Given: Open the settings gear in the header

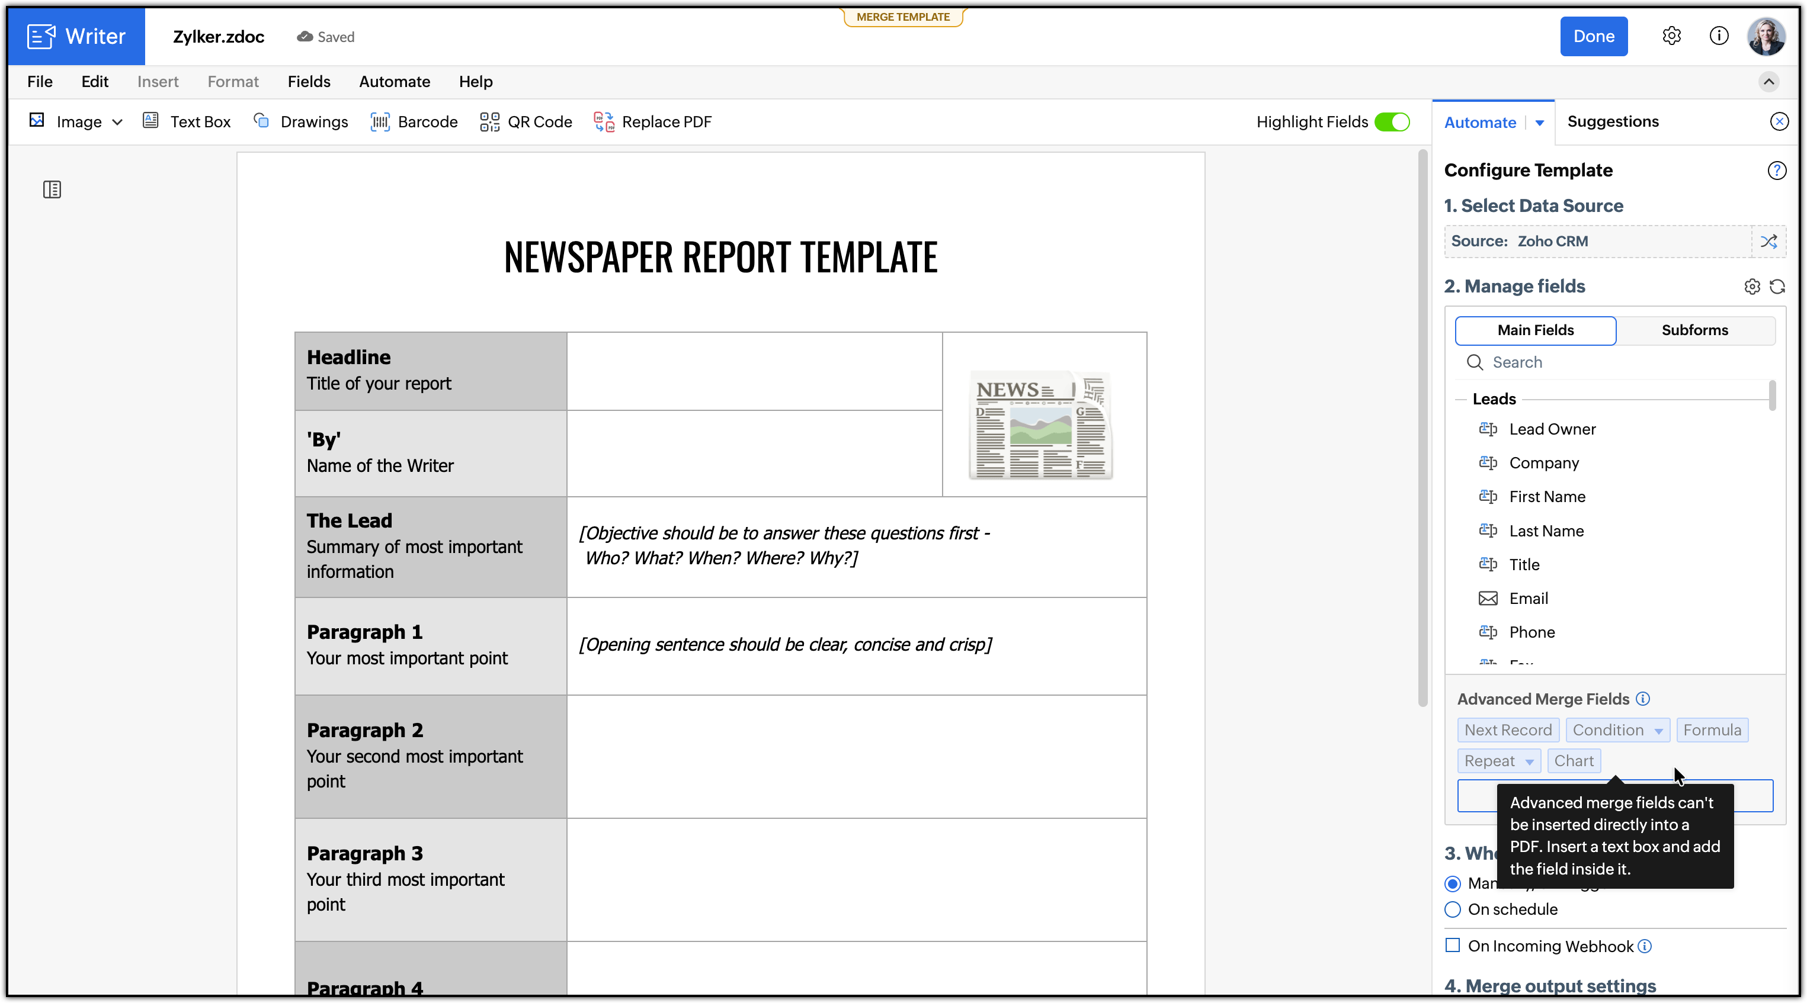Looking at the screenshot, I should click(x=1671, y=36).
